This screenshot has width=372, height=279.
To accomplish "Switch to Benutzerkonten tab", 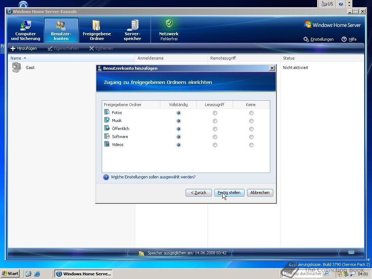I will [61, 31].
